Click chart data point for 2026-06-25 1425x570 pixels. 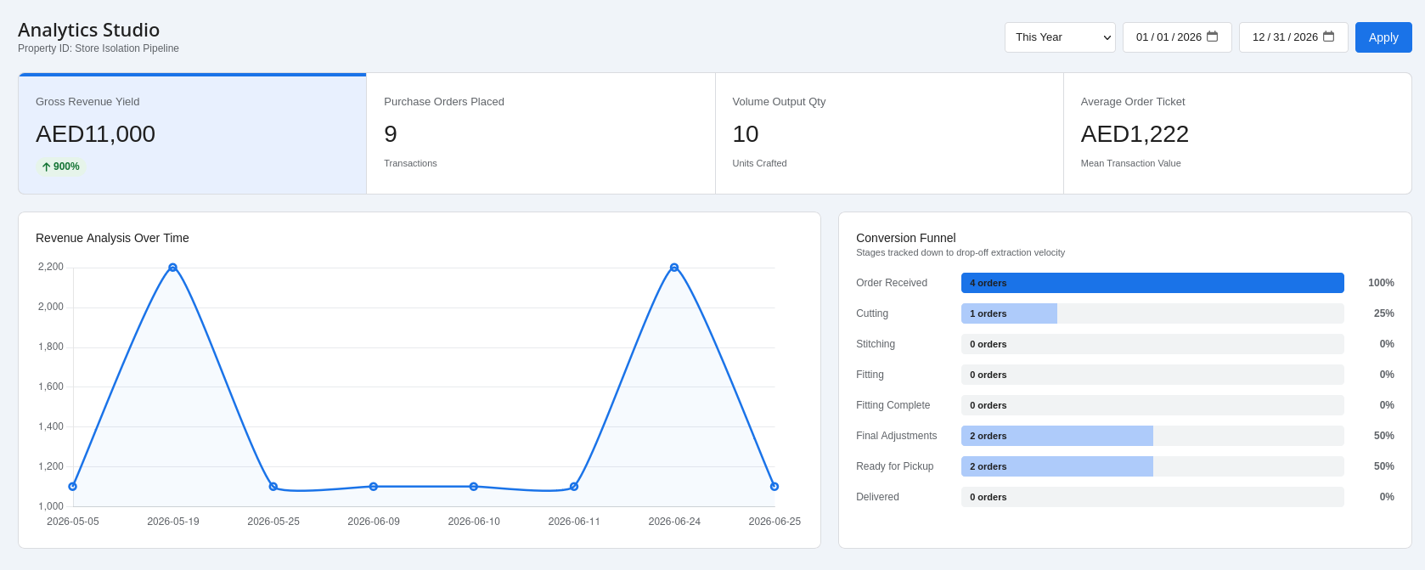pos(774,487)
